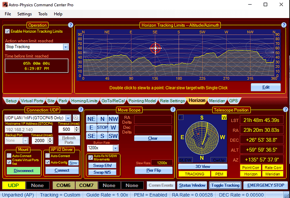
Task: Open the Tools menu
Action: 43,14
